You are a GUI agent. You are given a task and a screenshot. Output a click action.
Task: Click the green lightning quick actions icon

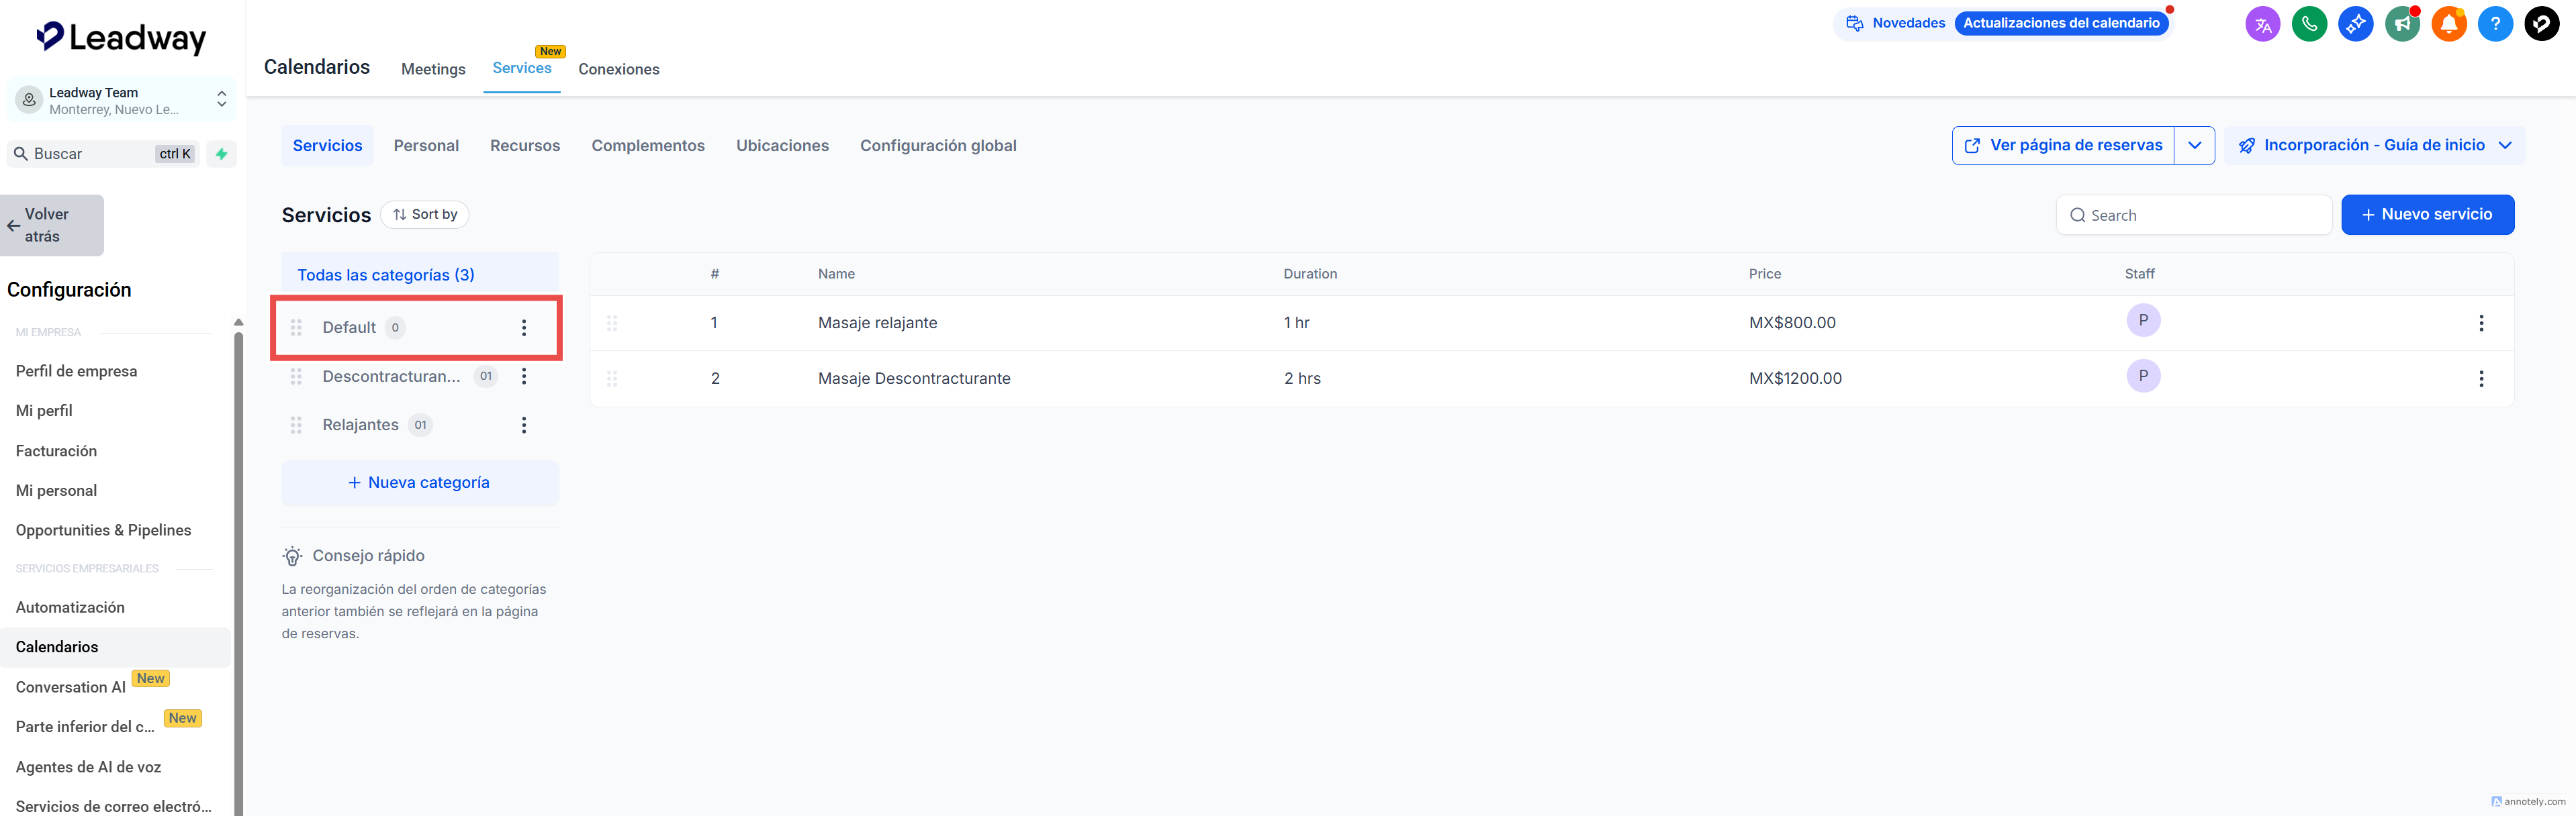coord(222,154)
